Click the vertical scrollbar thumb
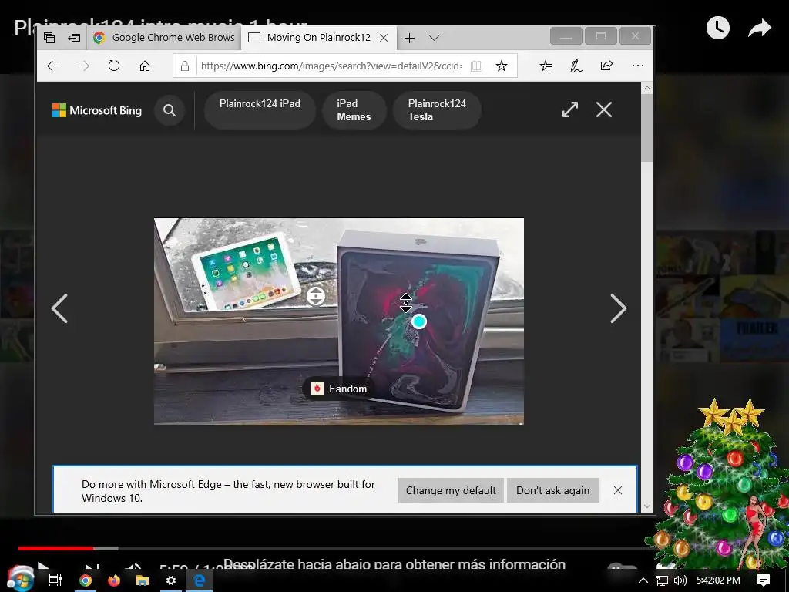Image resolution: width=789 pixels, height=592 pixels. (x=647, y=128)
